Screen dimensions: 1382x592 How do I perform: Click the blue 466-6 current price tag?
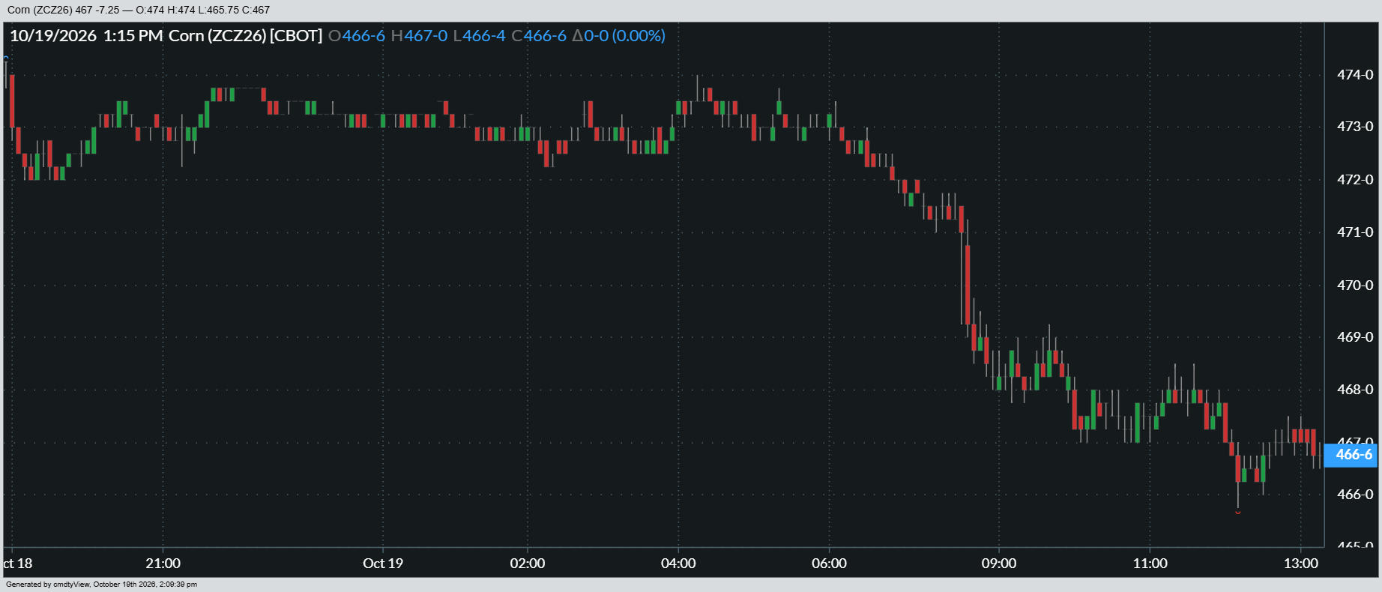(1351, 455)
